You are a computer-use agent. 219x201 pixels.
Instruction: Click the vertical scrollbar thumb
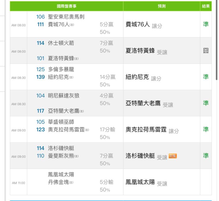pyautogui.click(x=217, y=40)
